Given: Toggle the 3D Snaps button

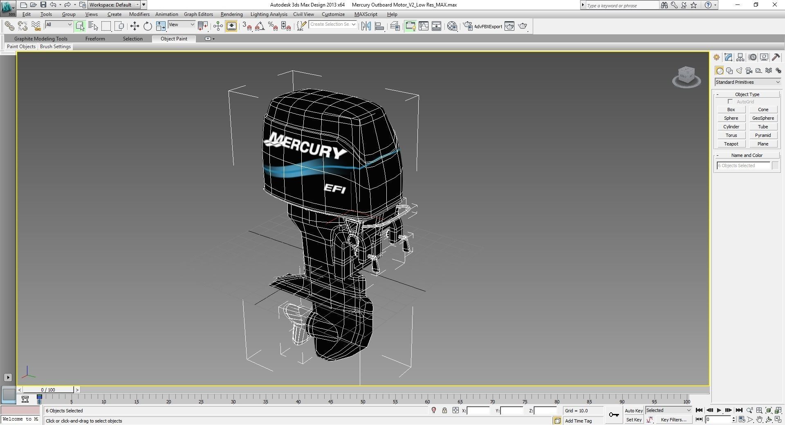Looking at the screenshot, I should point(247,26).
